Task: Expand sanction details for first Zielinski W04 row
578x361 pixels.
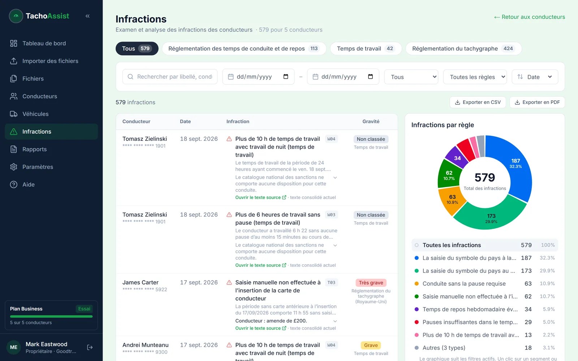Action: (x=335, y=178)
